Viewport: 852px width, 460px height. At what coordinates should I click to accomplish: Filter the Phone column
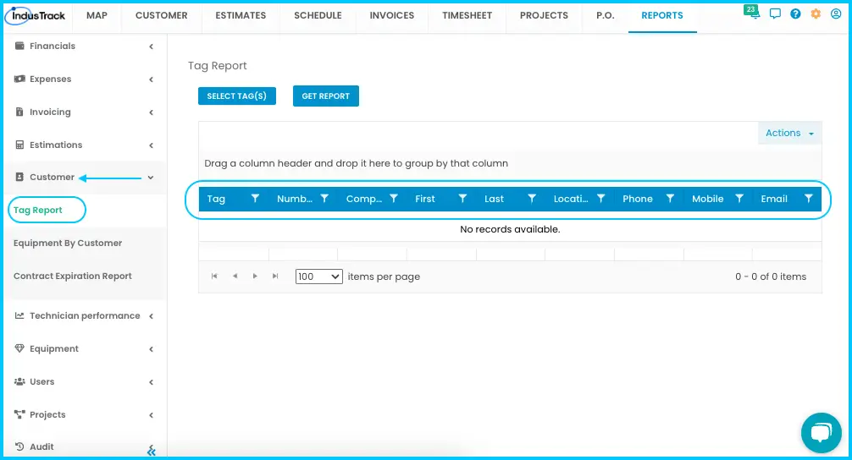point(670,199)
